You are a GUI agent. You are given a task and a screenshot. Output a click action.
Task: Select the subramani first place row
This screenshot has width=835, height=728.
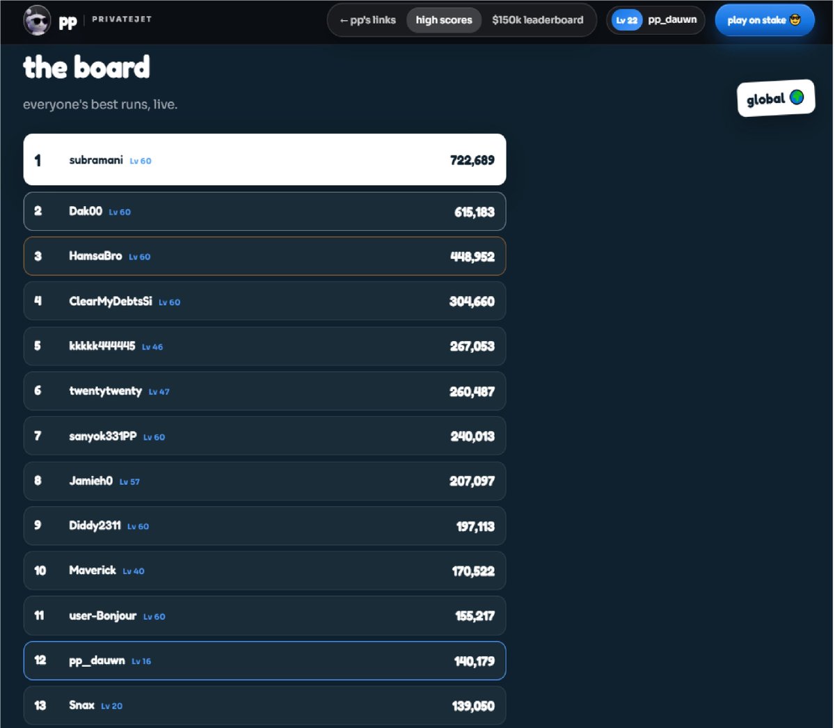pyautogui.click(x=264, y=159)
